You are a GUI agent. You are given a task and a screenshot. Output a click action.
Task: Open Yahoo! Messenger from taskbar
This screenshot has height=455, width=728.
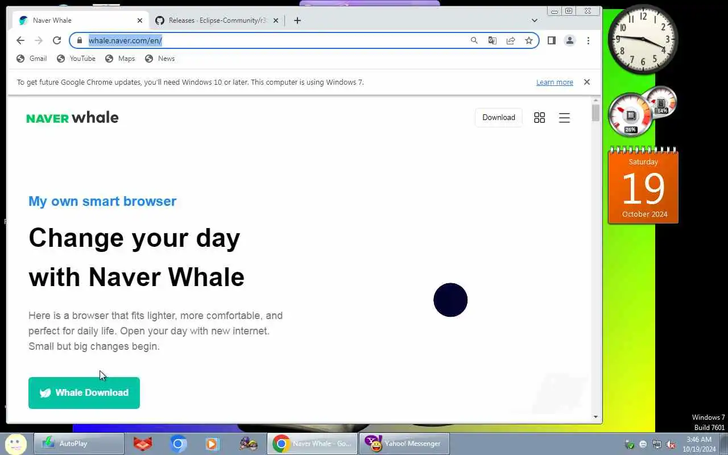click(x=404, y=444)
